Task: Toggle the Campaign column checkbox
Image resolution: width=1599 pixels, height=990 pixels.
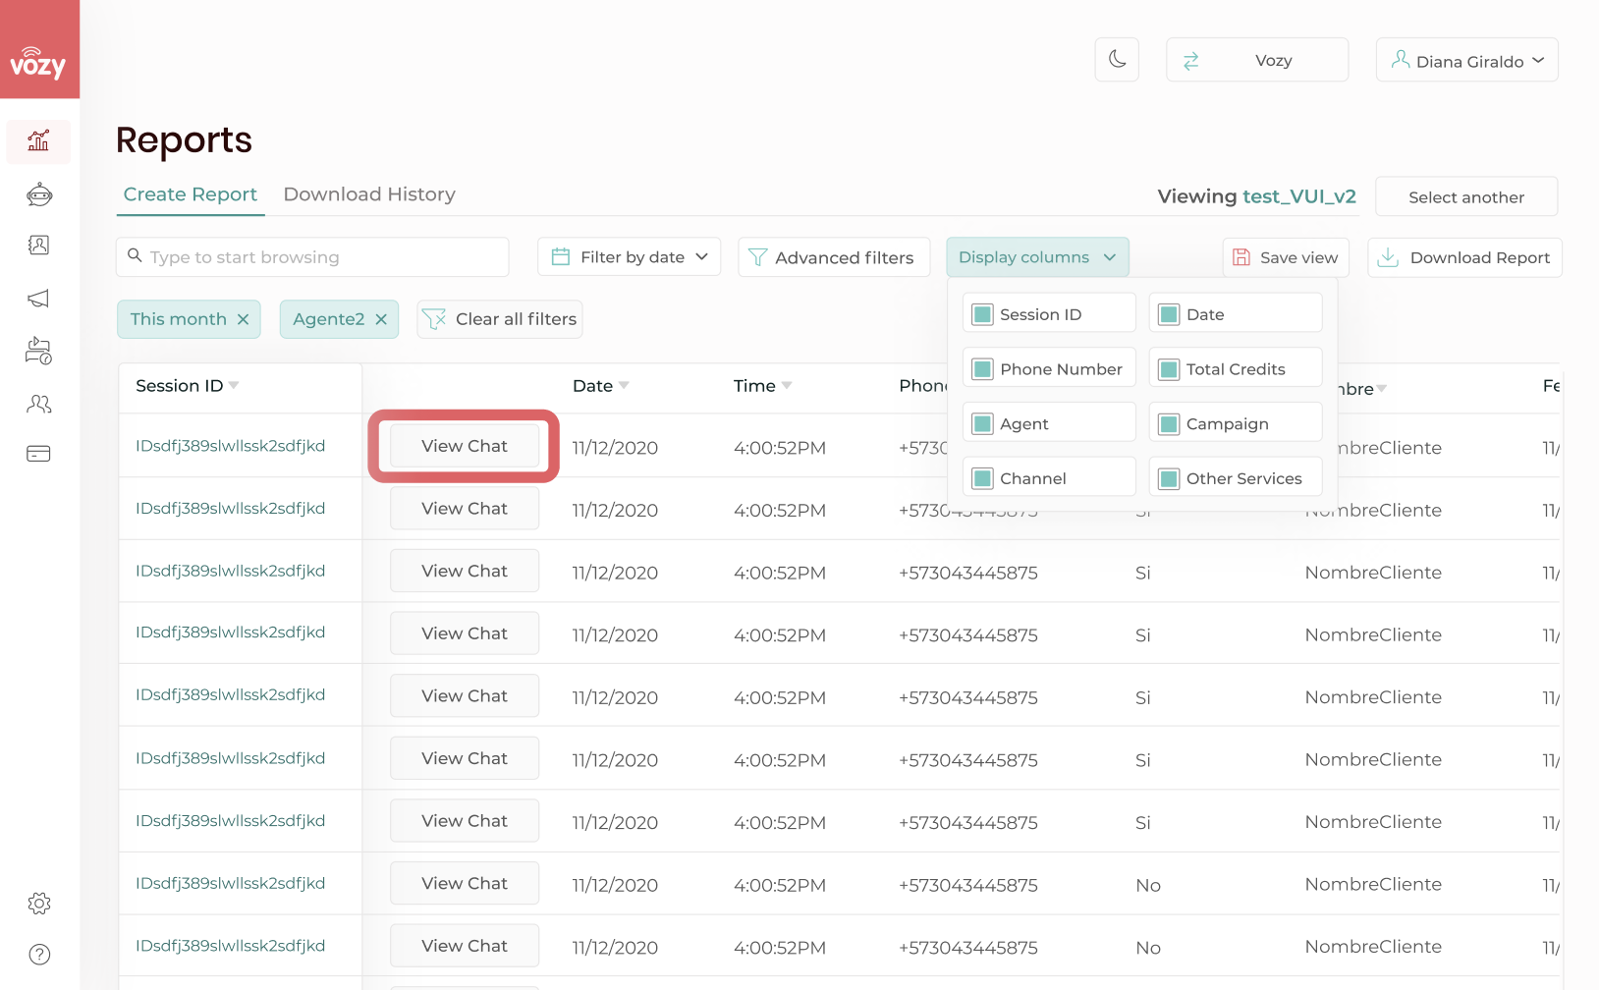Action: point(1169,424)
